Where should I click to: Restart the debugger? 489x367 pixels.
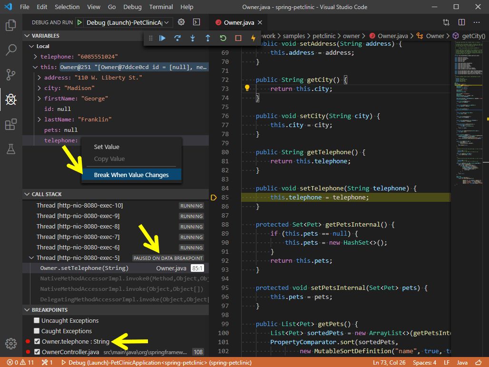[x=223, y=38]
